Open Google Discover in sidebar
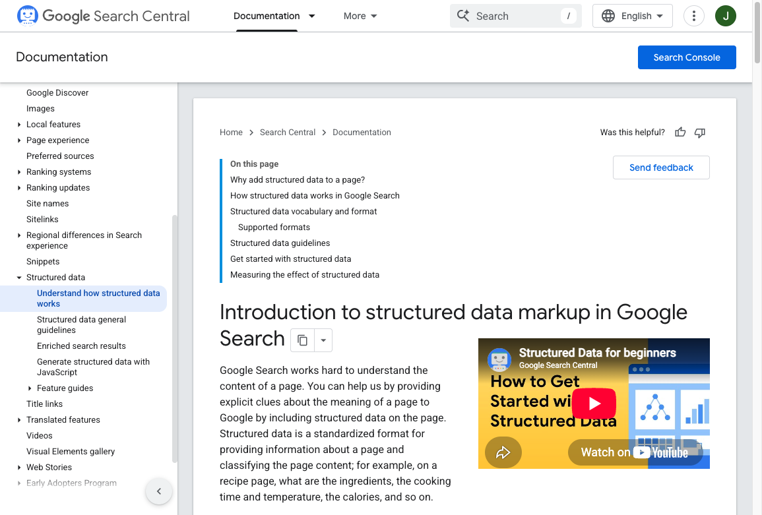Image resolution: width=762 pixels, height=515 pixels. point(57,93)
